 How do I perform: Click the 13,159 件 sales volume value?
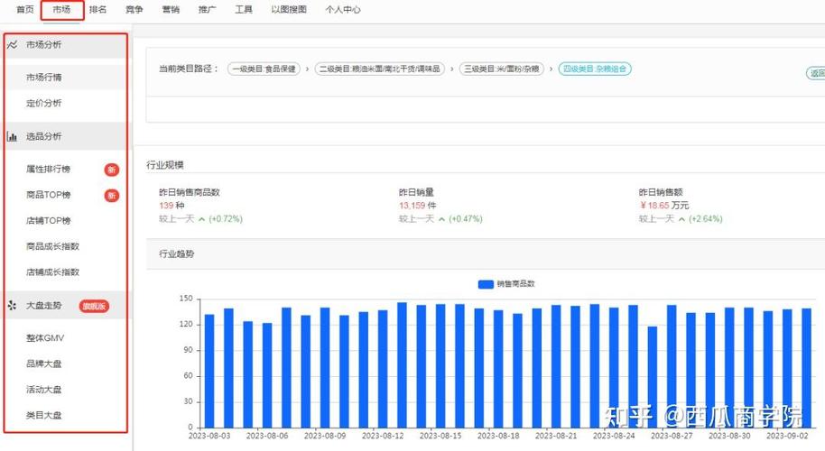[x=417, y=206]
